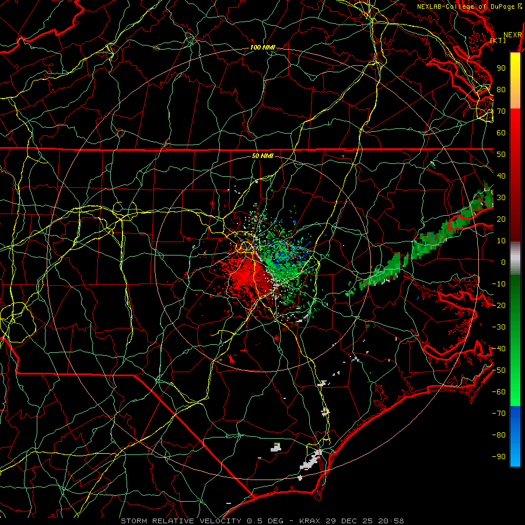The height and width of the screenshot is (525, 525).
Task: Click the green-blue inbound cluster near radar center
Action: pos(285,258)
